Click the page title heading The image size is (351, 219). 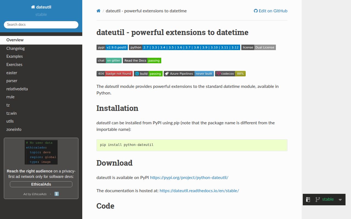coord(172,32)
